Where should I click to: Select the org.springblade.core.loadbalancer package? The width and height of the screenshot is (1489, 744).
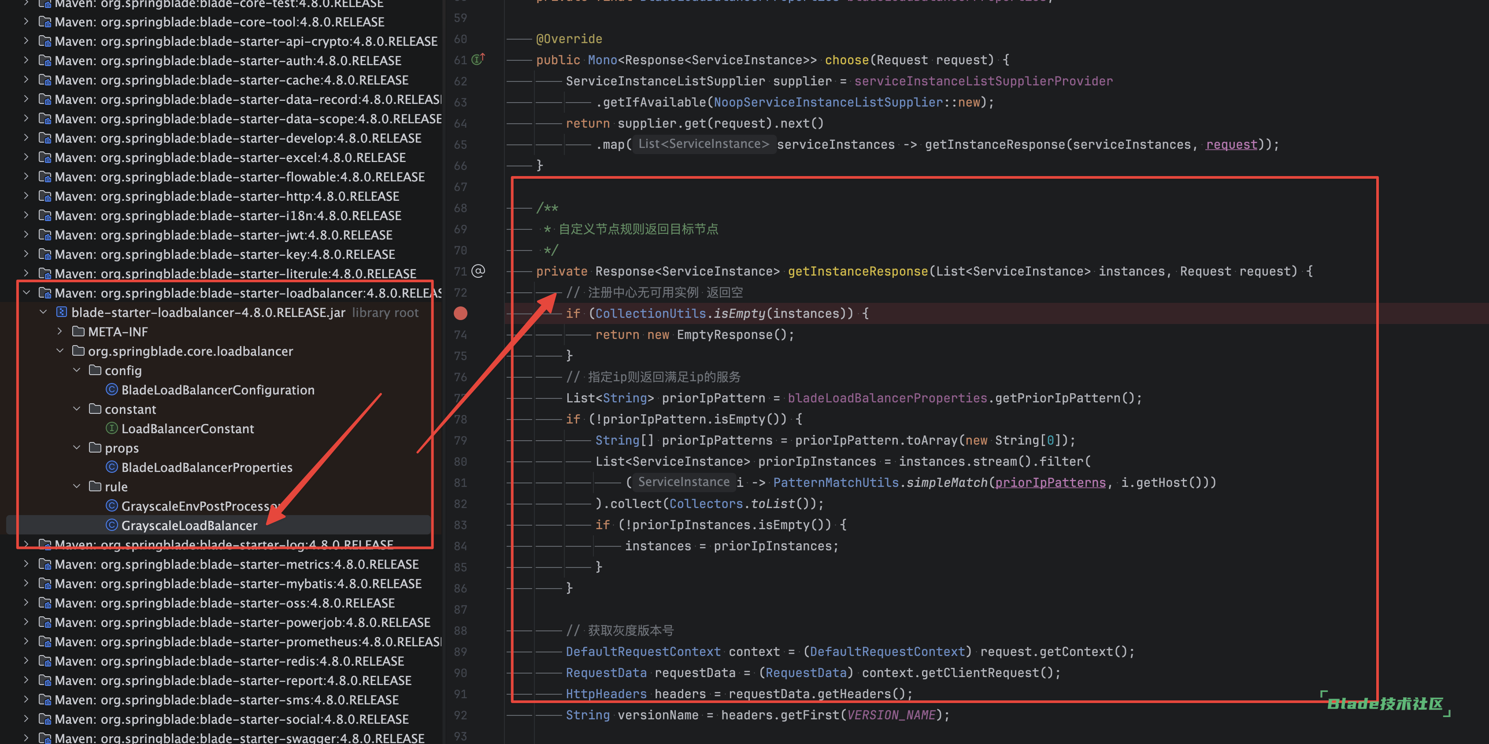190,351
